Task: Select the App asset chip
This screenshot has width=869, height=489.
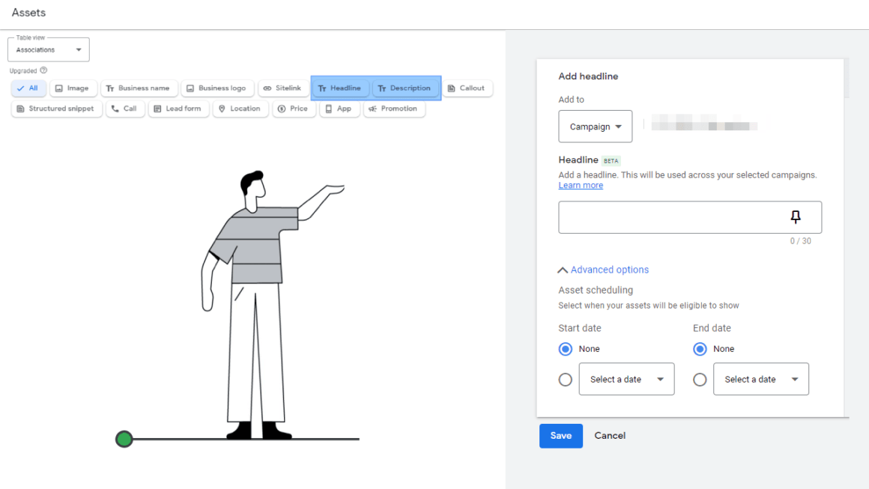Action: point(339,109)
